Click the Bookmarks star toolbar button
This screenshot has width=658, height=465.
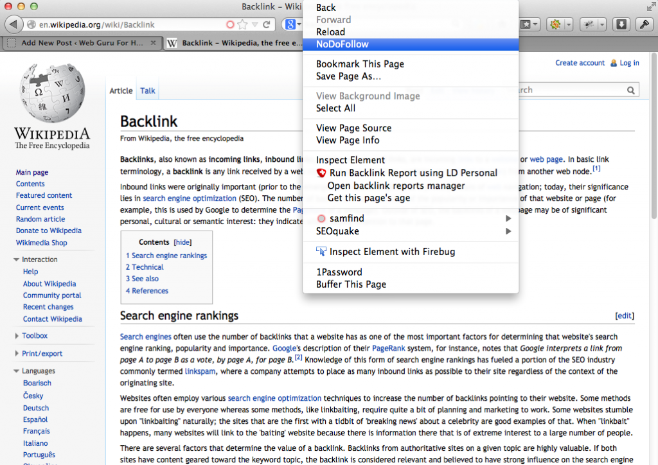point(526,25)
